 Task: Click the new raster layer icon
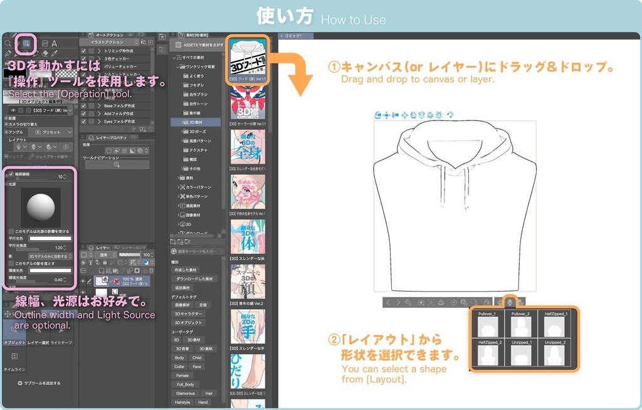coord(103,270)
